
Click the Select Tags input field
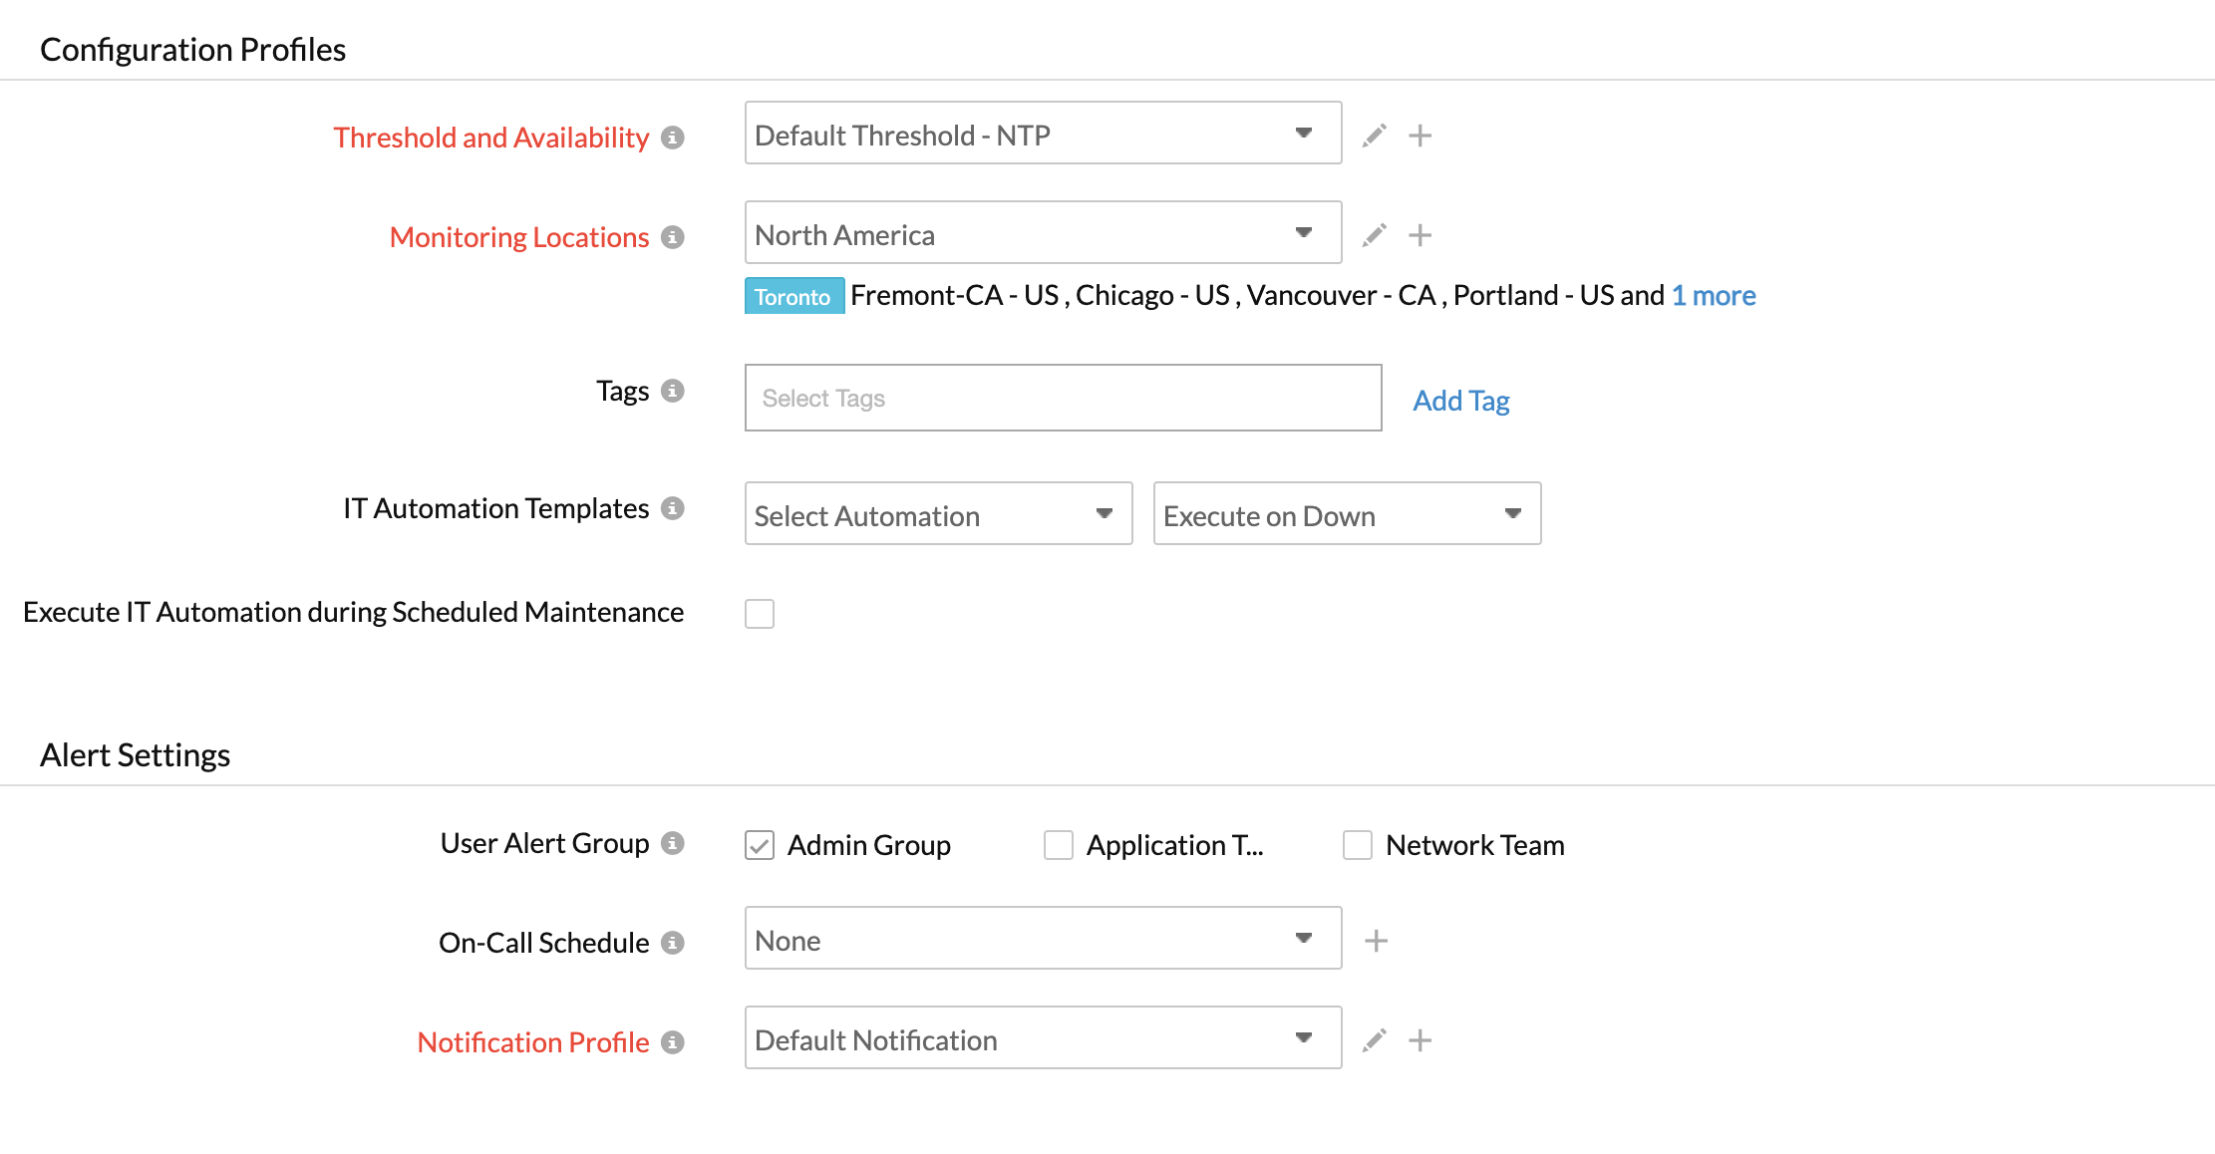click(1063, 398)
